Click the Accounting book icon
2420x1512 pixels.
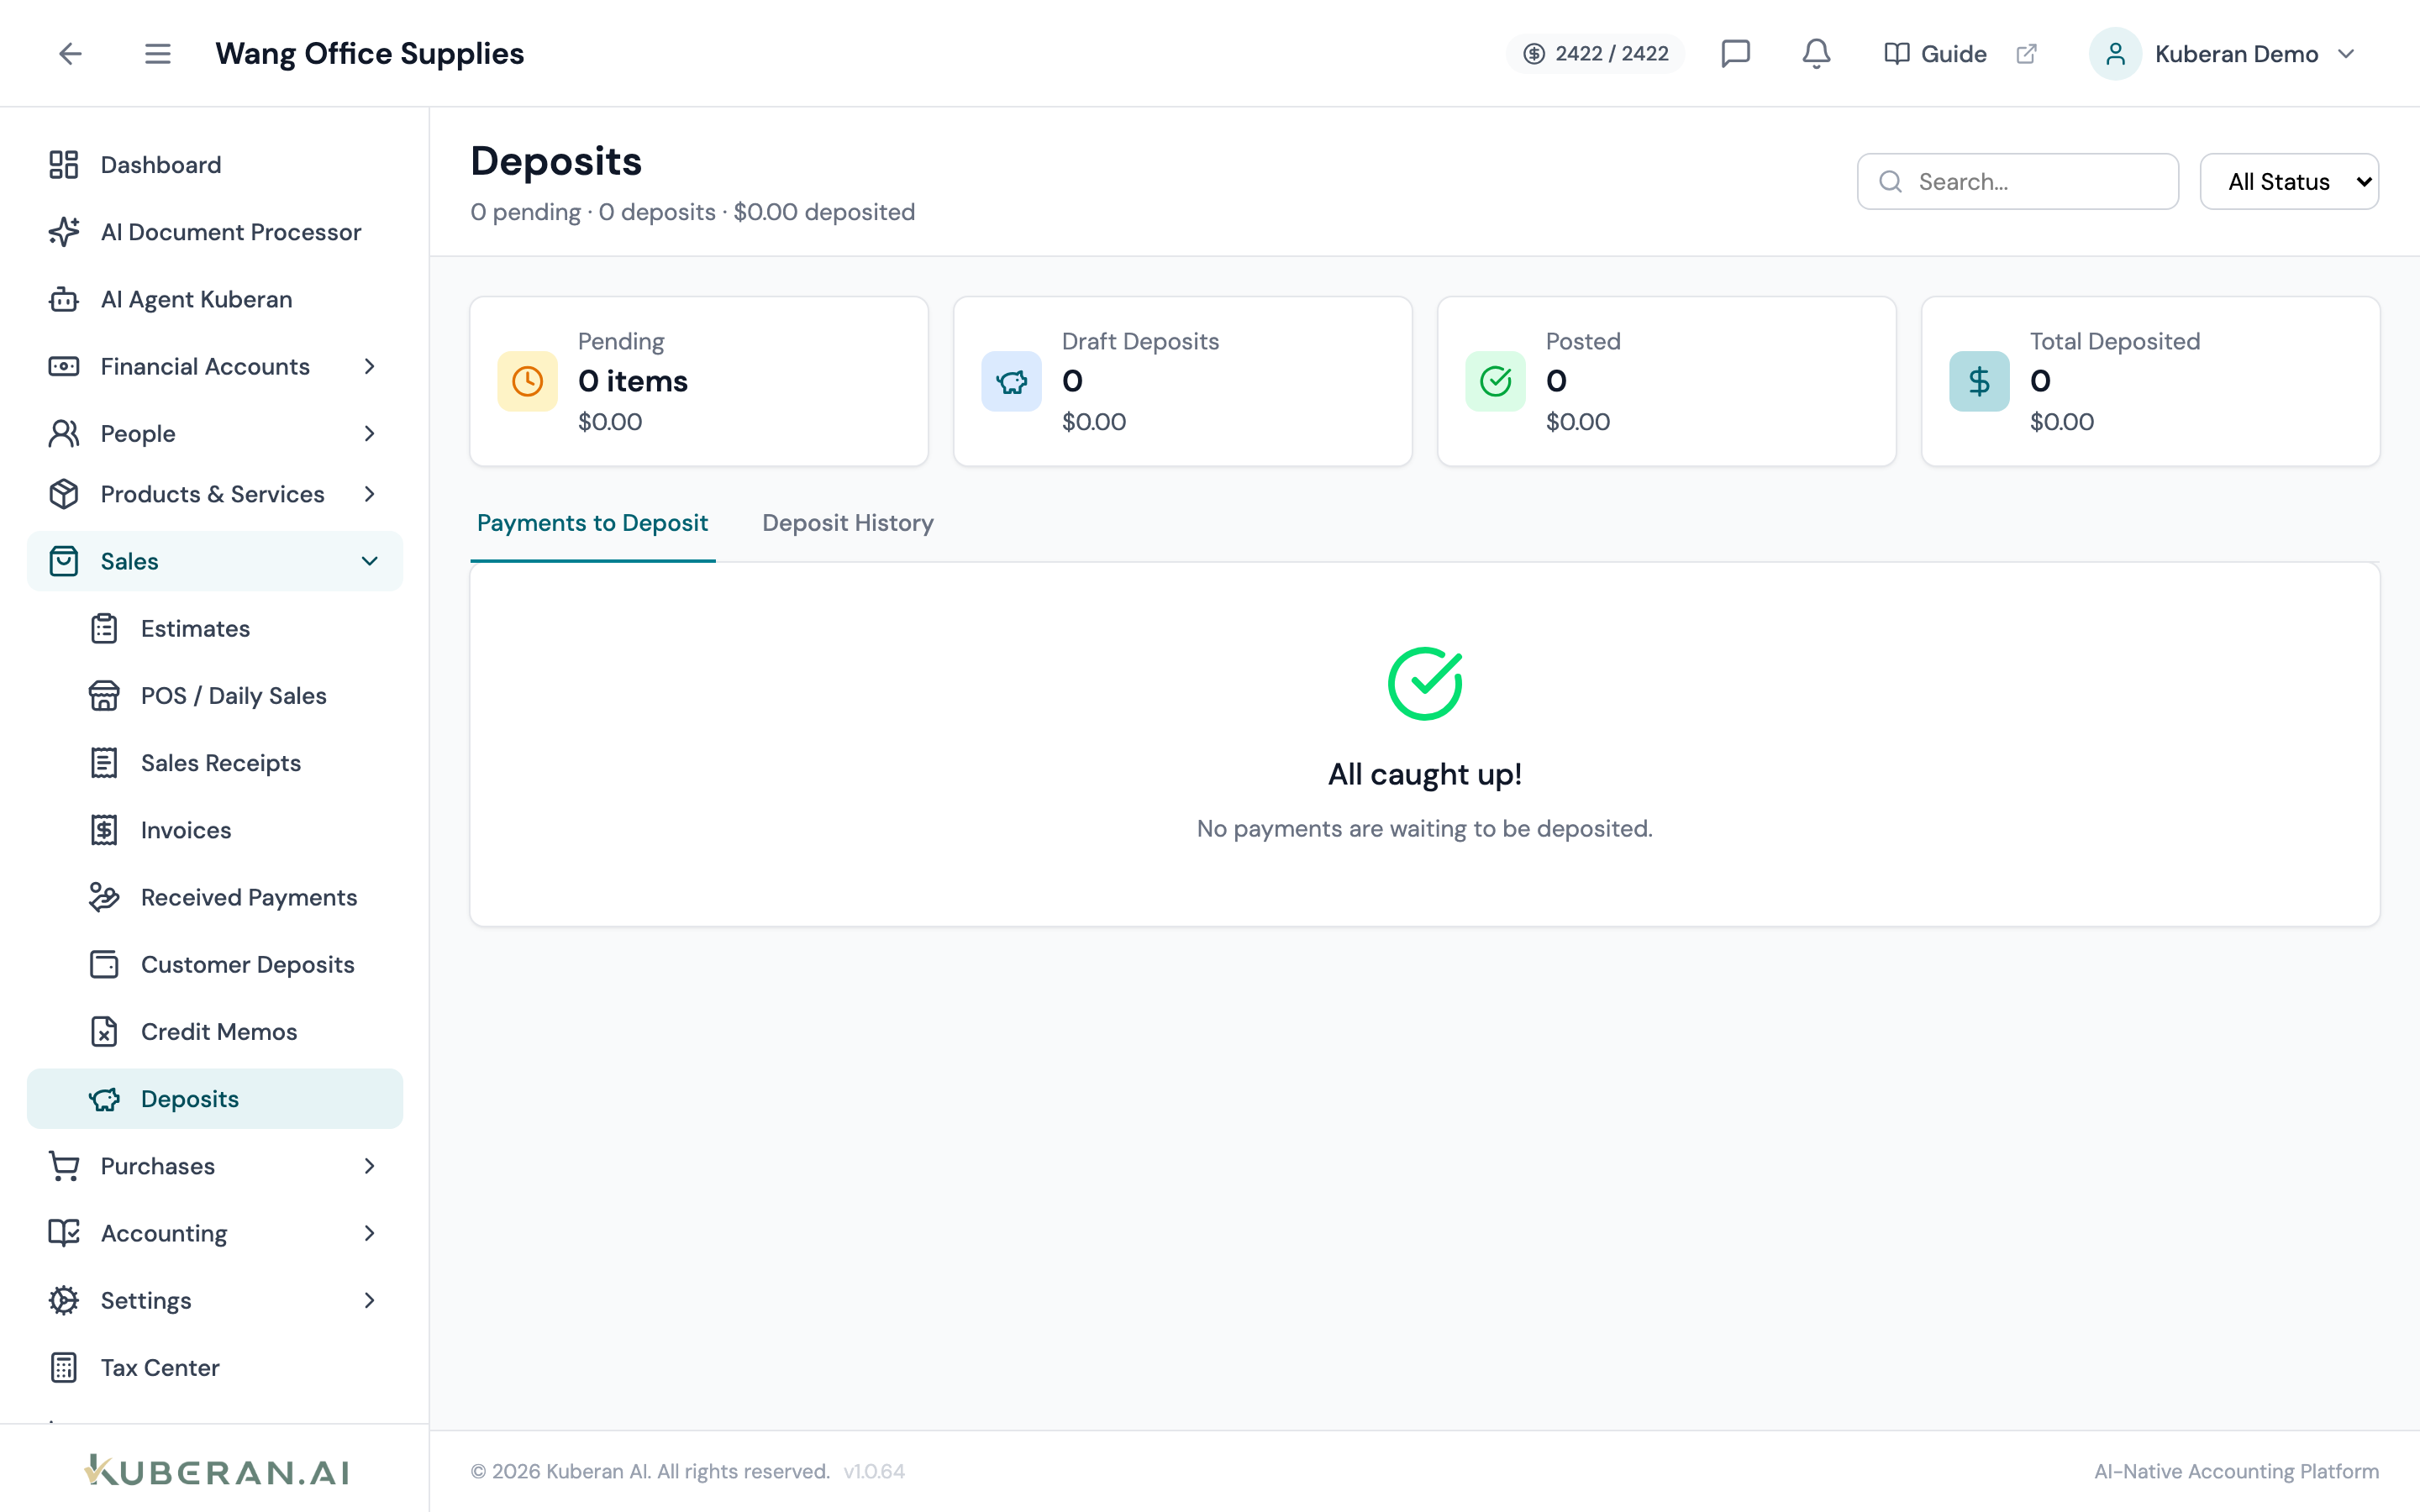tap(64, 1233)
